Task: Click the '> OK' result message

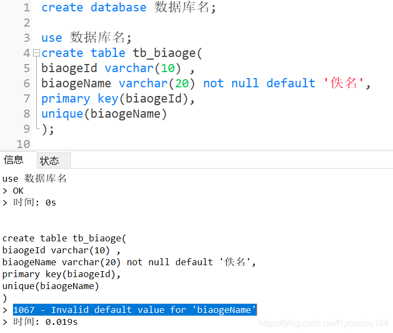Action: 14,191
